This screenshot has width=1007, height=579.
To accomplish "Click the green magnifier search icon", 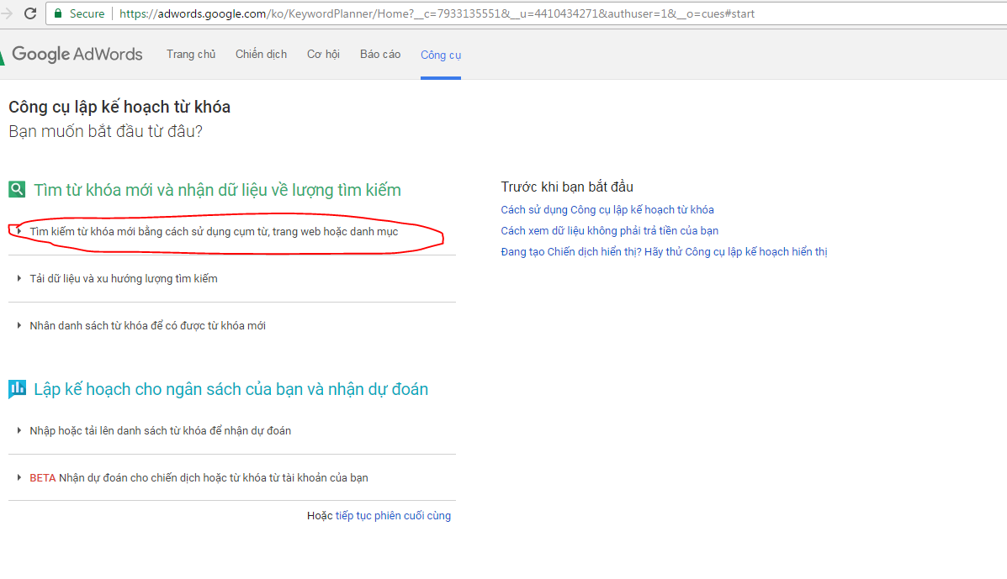I will pos(17,189).
